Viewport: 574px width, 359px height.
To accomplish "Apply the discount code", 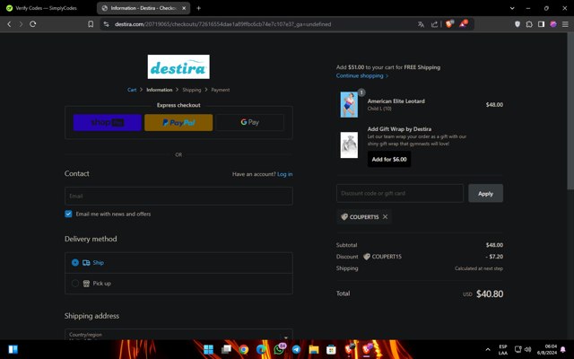I will [x=485, y=194].
